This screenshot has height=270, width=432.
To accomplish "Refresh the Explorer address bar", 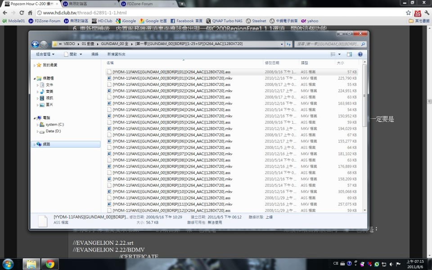I will pyautogui.click(x=288, y=44).
